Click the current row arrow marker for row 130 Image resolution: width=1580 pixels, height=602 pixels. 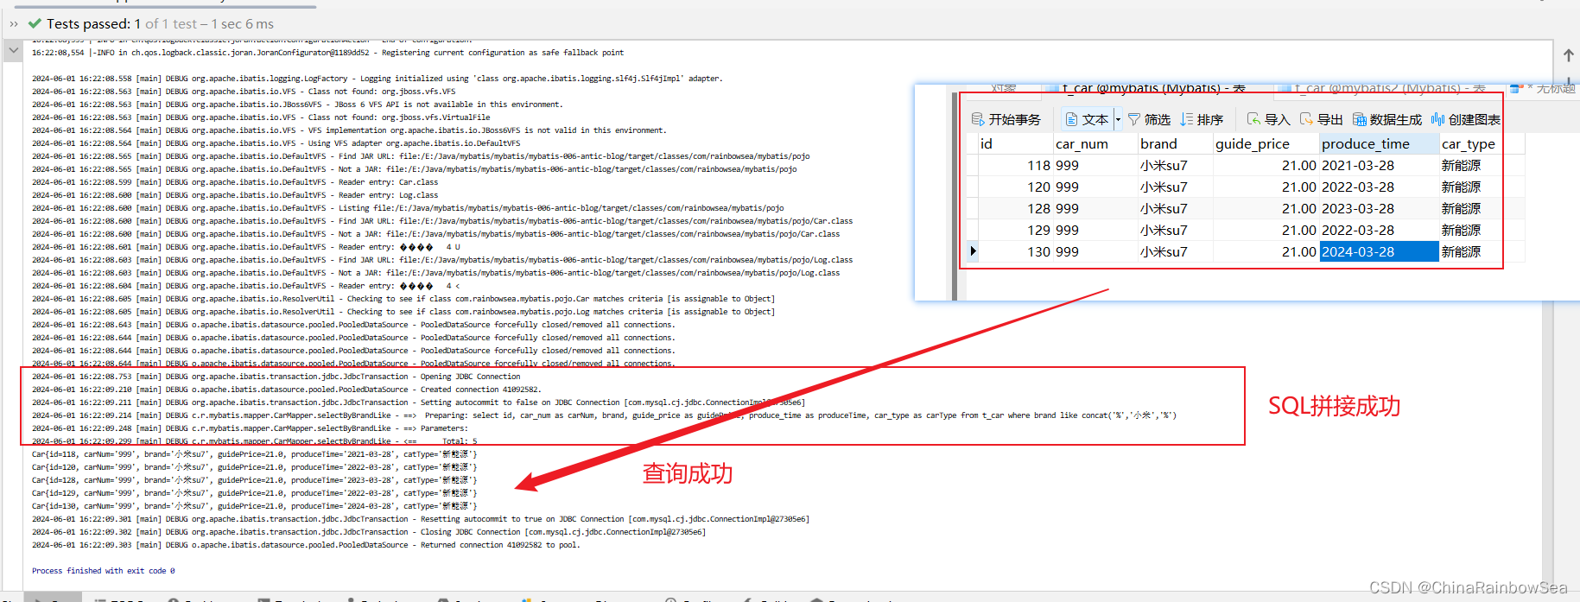(973, 251)
